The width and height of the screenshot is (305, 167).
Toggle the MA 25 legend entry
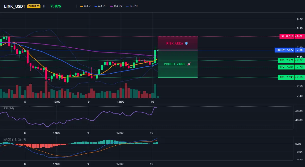pyautogui.click(x=100, y=6)
